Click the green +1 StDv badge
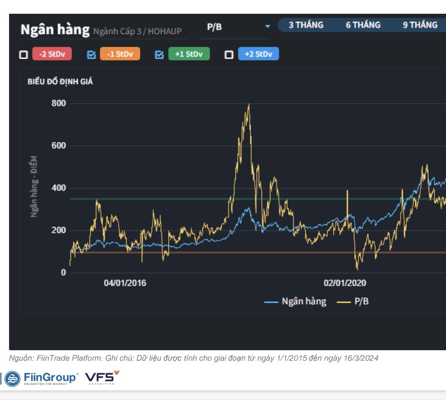Screen dimensions: 446x402 (189, 54)
